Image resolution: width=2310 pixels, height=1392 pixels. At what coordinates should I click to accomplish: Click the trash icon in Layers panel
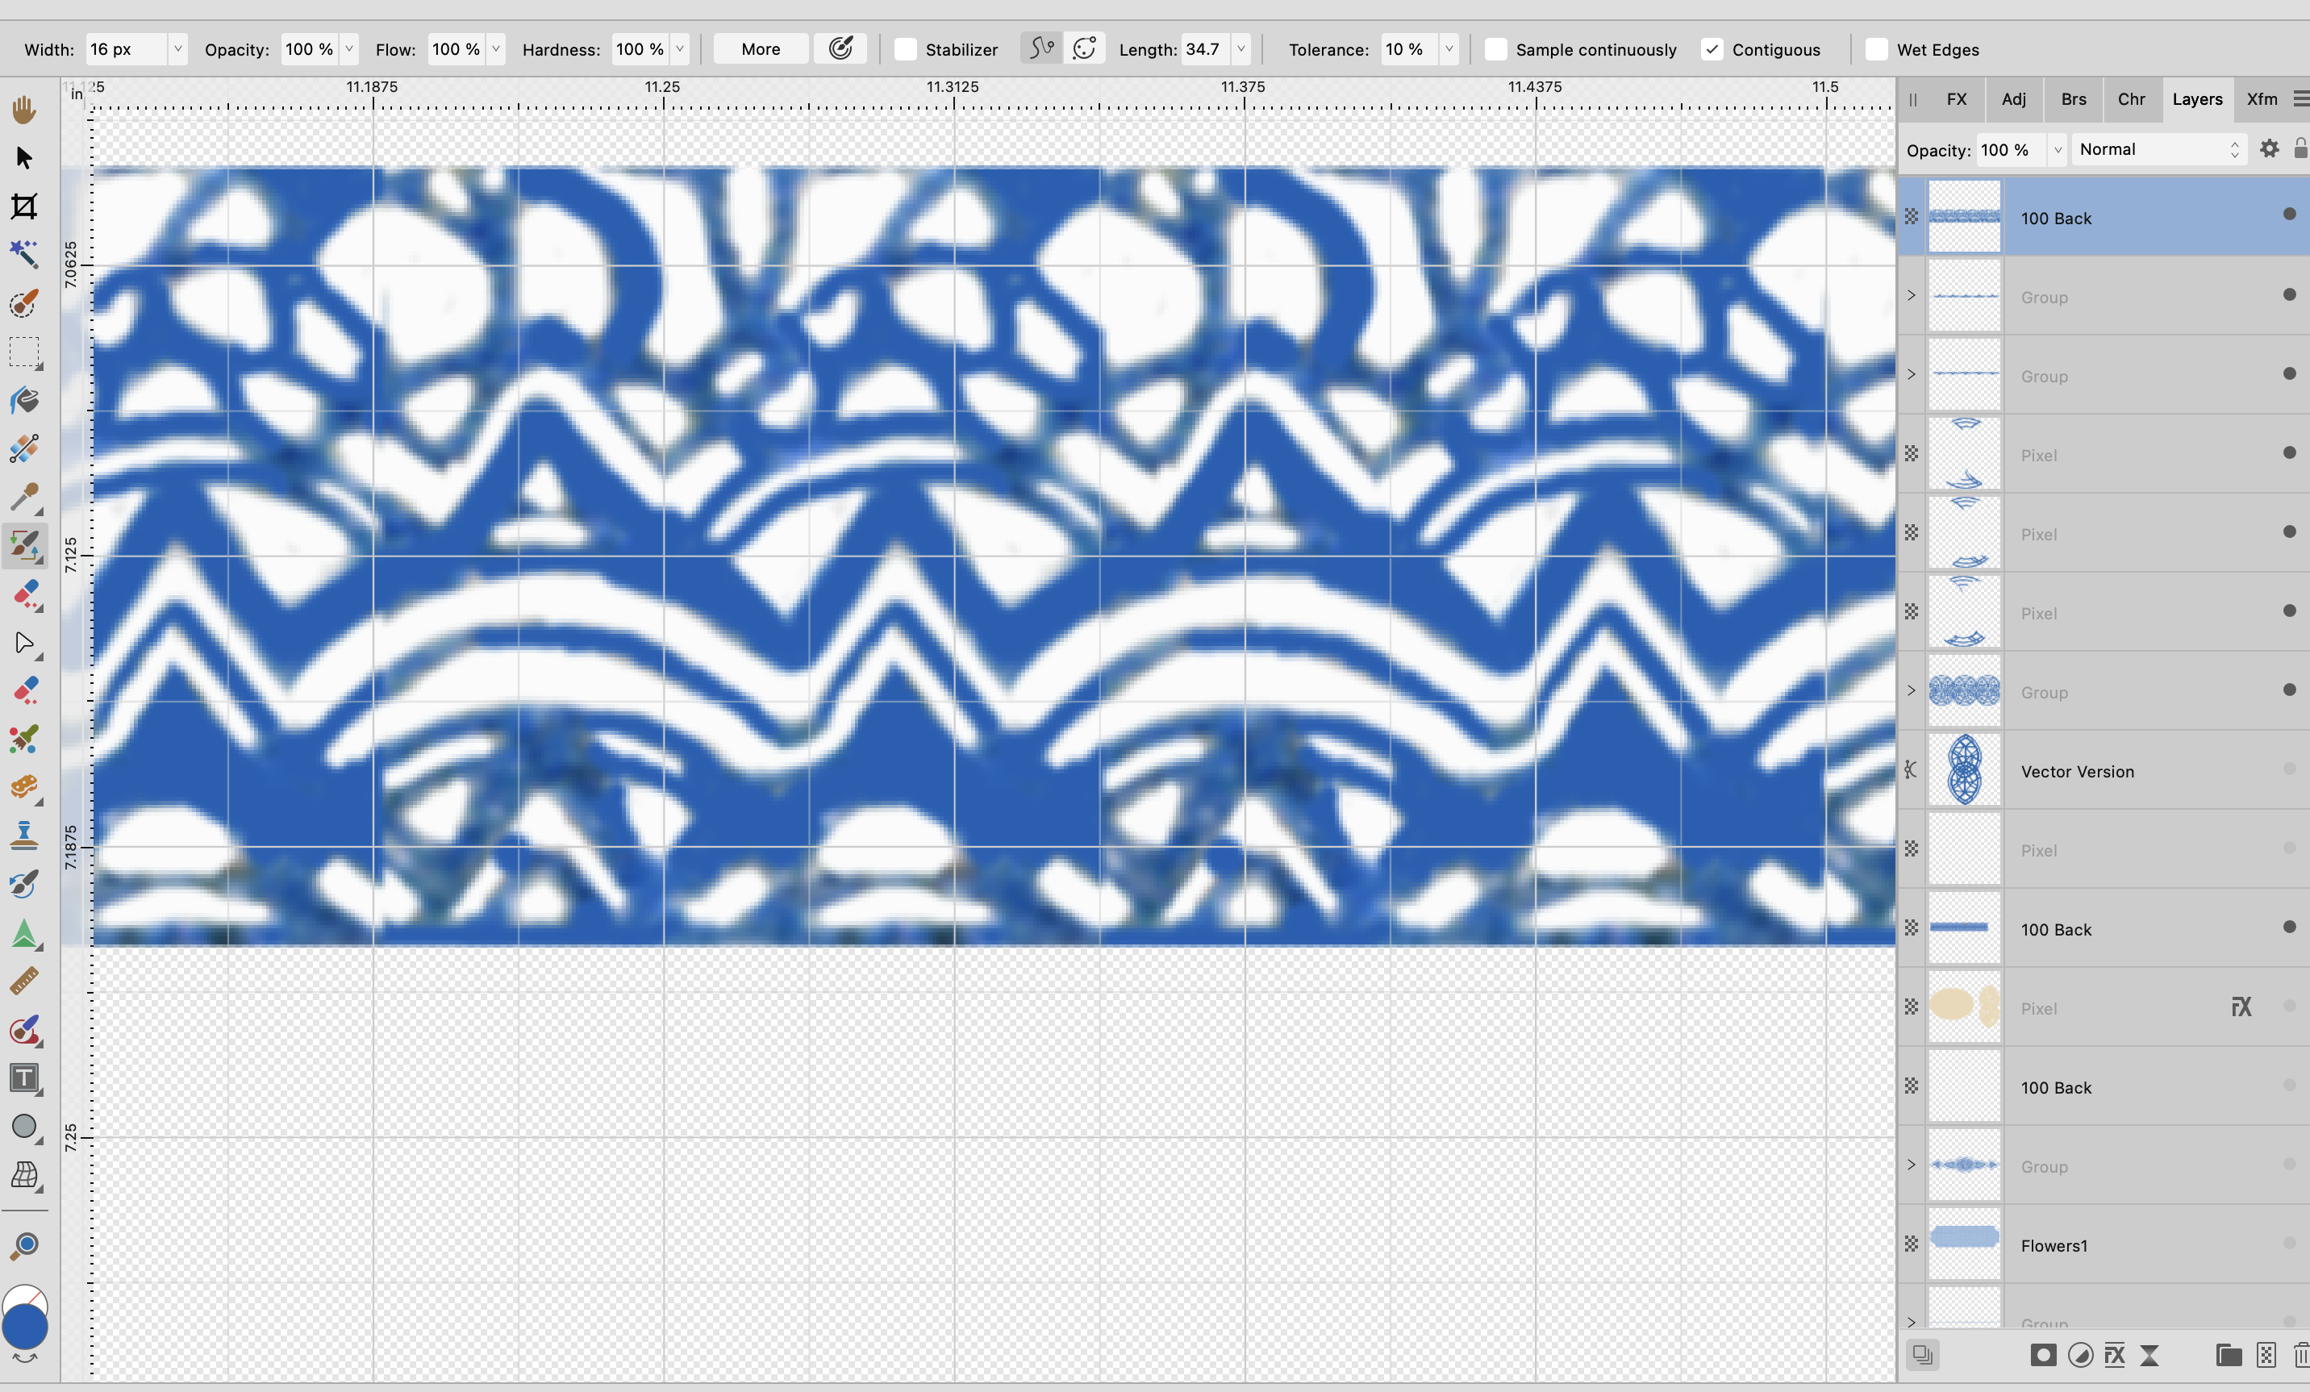pos(2300,1355)
